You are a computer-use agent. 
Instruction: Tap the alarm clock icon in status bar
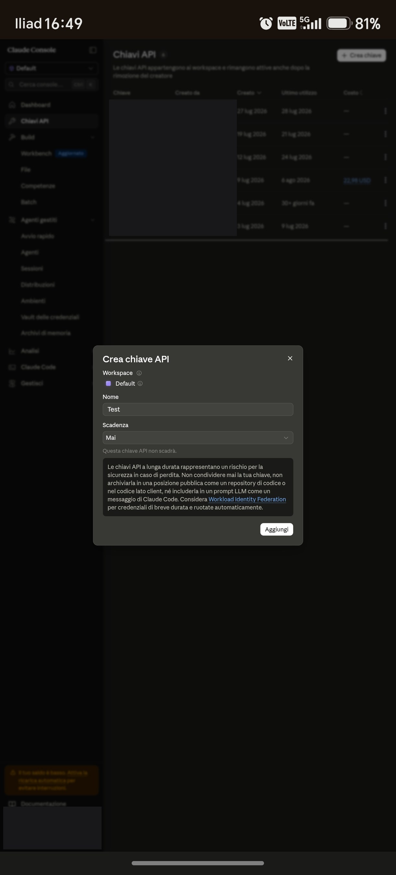coord(266,23)
